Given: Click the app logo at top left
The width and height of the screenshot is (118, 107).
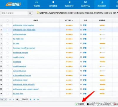Looking at the screenshot, I should click(x=13, y=4).
